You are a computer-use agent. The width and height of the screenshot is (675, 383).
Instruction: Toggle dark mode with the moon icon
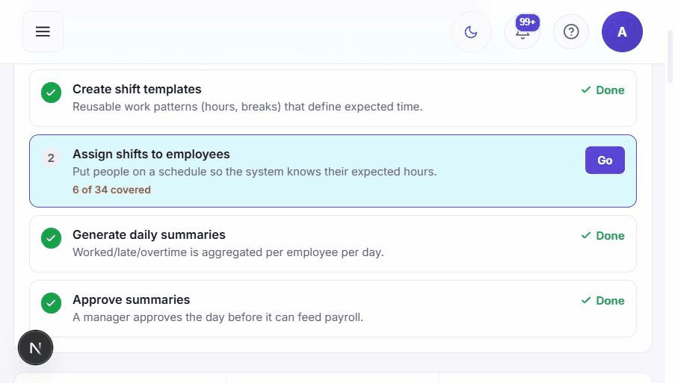(471, 32)
